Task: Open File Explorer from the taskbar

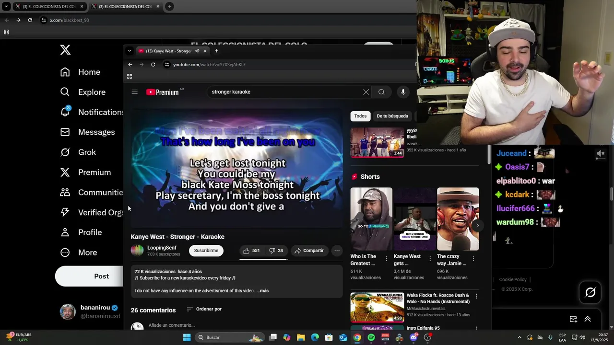Action: pos(301,337)
